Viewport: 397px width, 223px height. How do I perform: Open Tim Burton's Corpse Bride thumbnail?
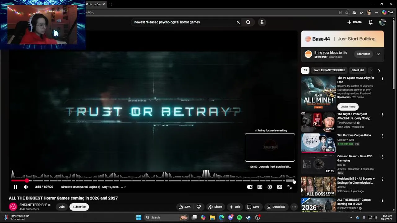coord(318,143)
